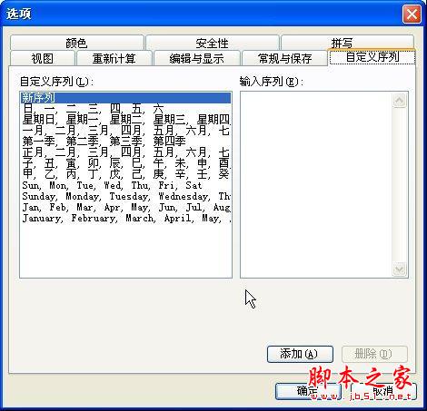
Task: Select the 正月, 二月, 三月 sequence row
Action: click(125, 152)
